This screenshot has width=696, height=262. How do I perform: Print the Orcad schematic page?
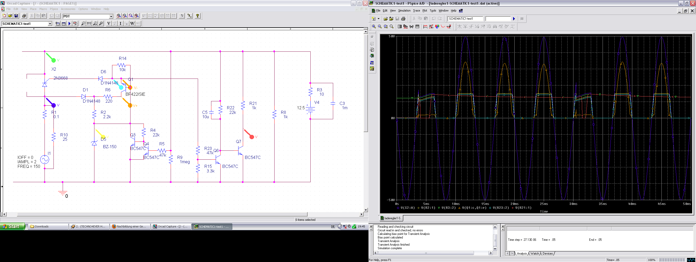click(24, 16)
